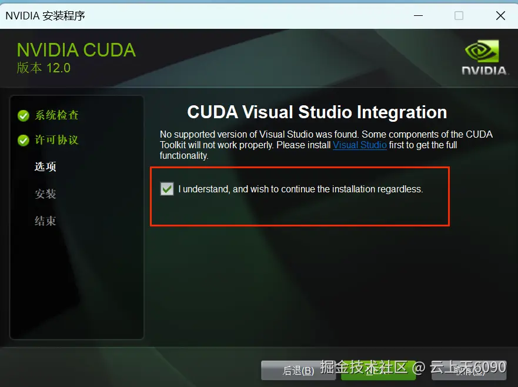Screen dimensions: 518x387
Task: Select the 安装 step in sidebar
Action: click(45, 193)
